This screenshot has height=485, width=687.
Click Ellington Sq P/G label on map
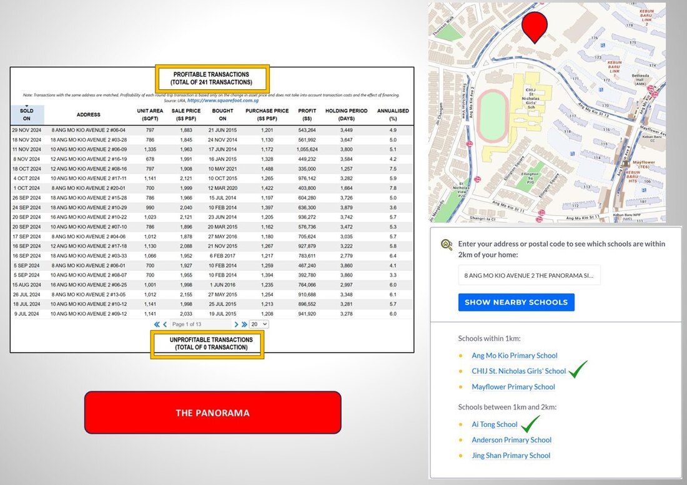pyautogui.click(x=530, y=178)
